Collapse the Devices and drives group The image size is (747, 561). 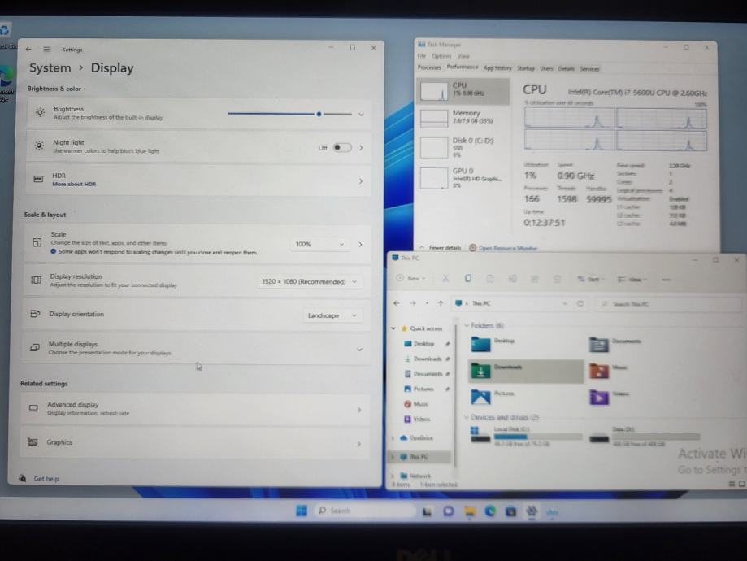point(467,417)
